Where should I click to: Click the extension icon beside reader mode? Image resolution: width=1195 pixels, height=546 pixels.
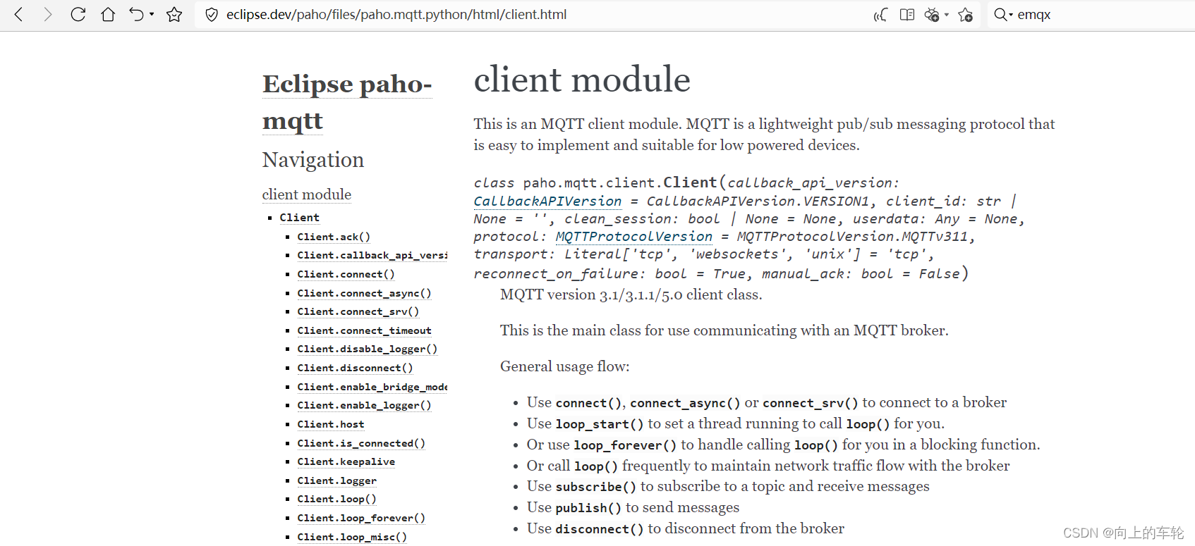[x=932, y=14]
